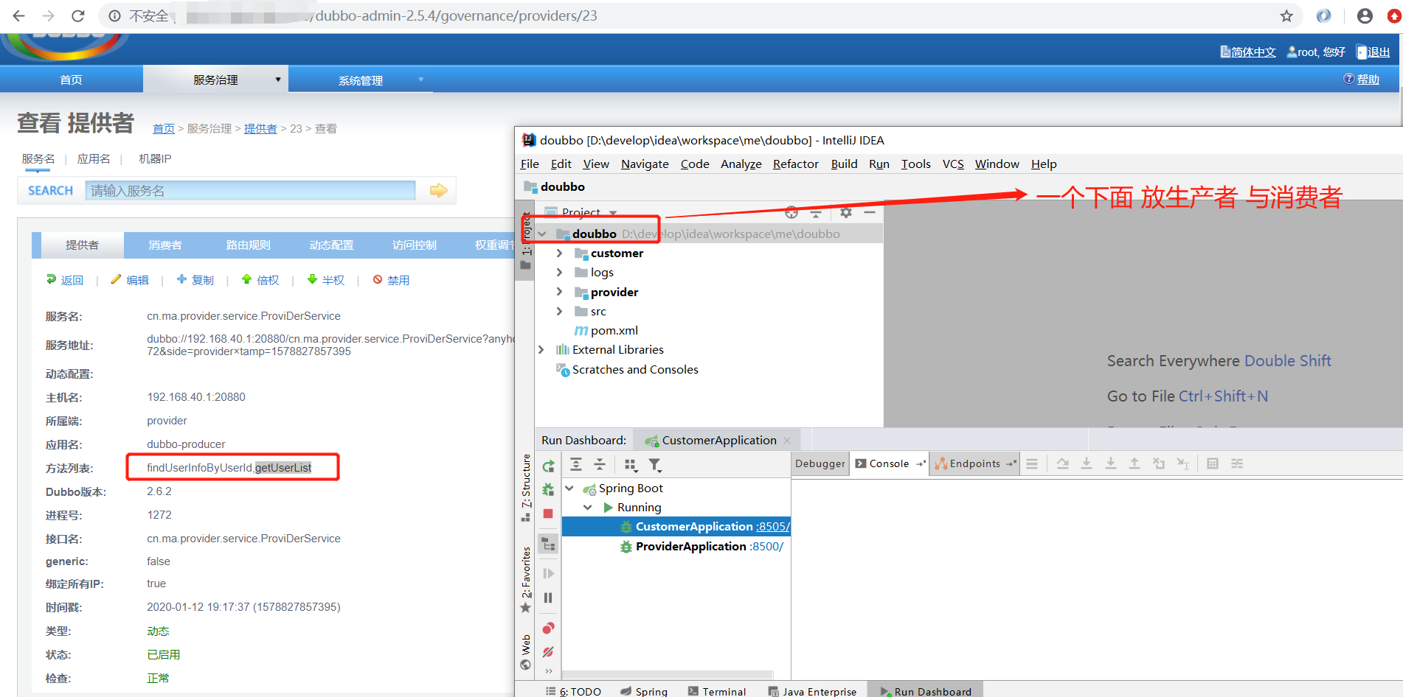Collapse the Spring Boot node
The height and width of the screenshot is (697, 1403).
pos(569,488)
